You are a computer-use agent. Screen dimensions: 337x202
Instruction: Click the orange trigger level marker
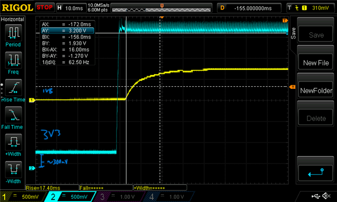(292, 87)
